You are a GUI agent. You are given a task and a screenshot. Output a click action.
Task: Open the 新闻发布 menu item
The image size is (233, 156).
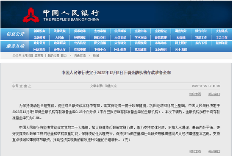pos(39,31)
